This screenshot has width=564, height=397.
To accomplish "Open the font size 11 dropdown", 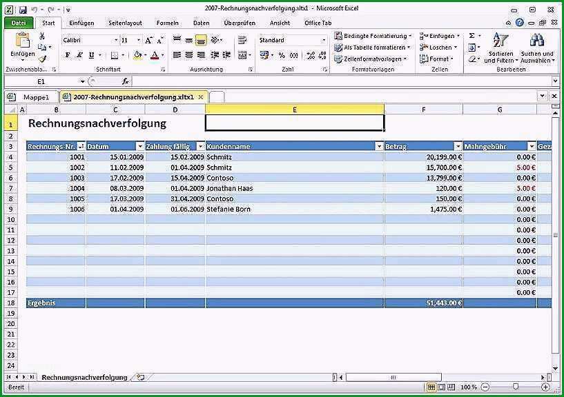I will click(x=139, y=40).
